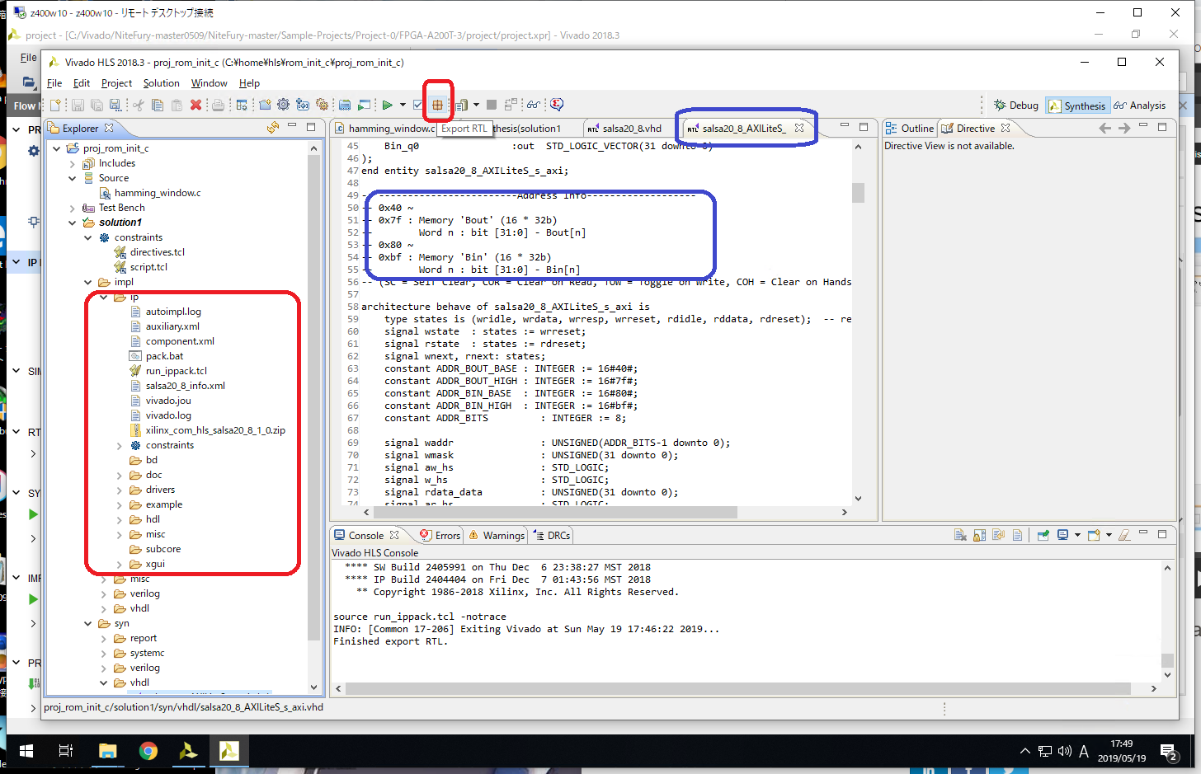Open Project Settings gear icon
Image resolution: width=1201 pixels, height=774 pixels.
pyautogui.click(x=283, y=105)
